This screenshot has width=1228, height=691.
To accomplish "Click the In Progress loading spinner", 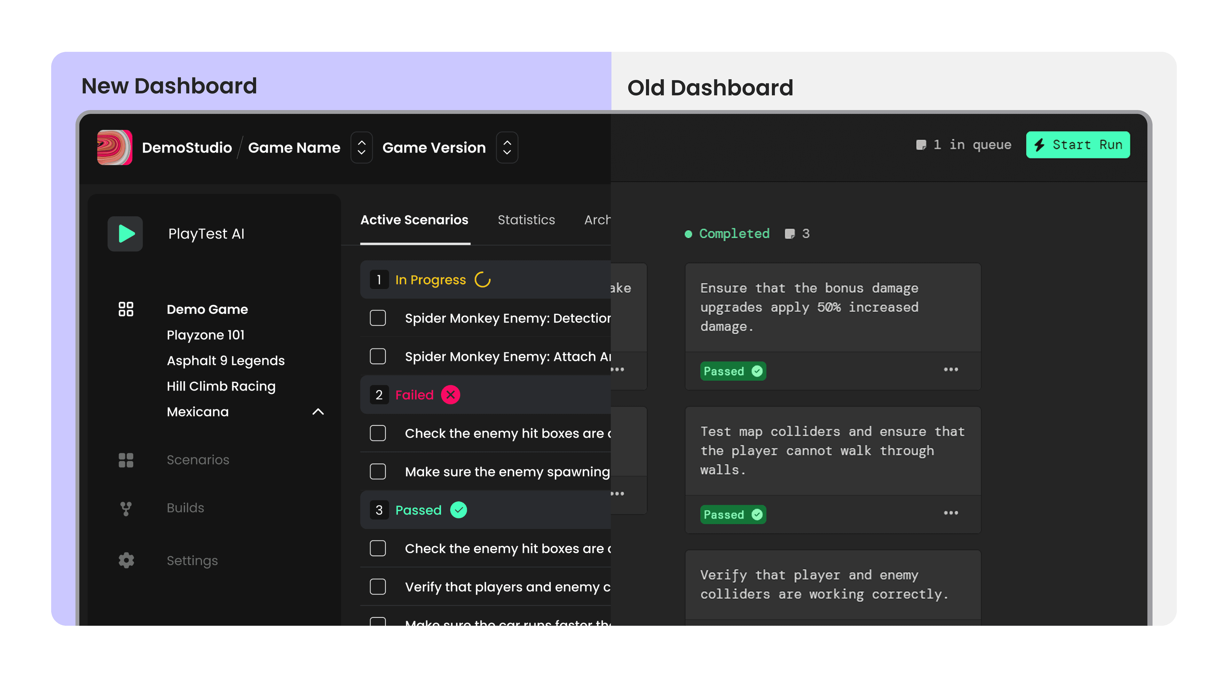I will [x=483, y=280].
